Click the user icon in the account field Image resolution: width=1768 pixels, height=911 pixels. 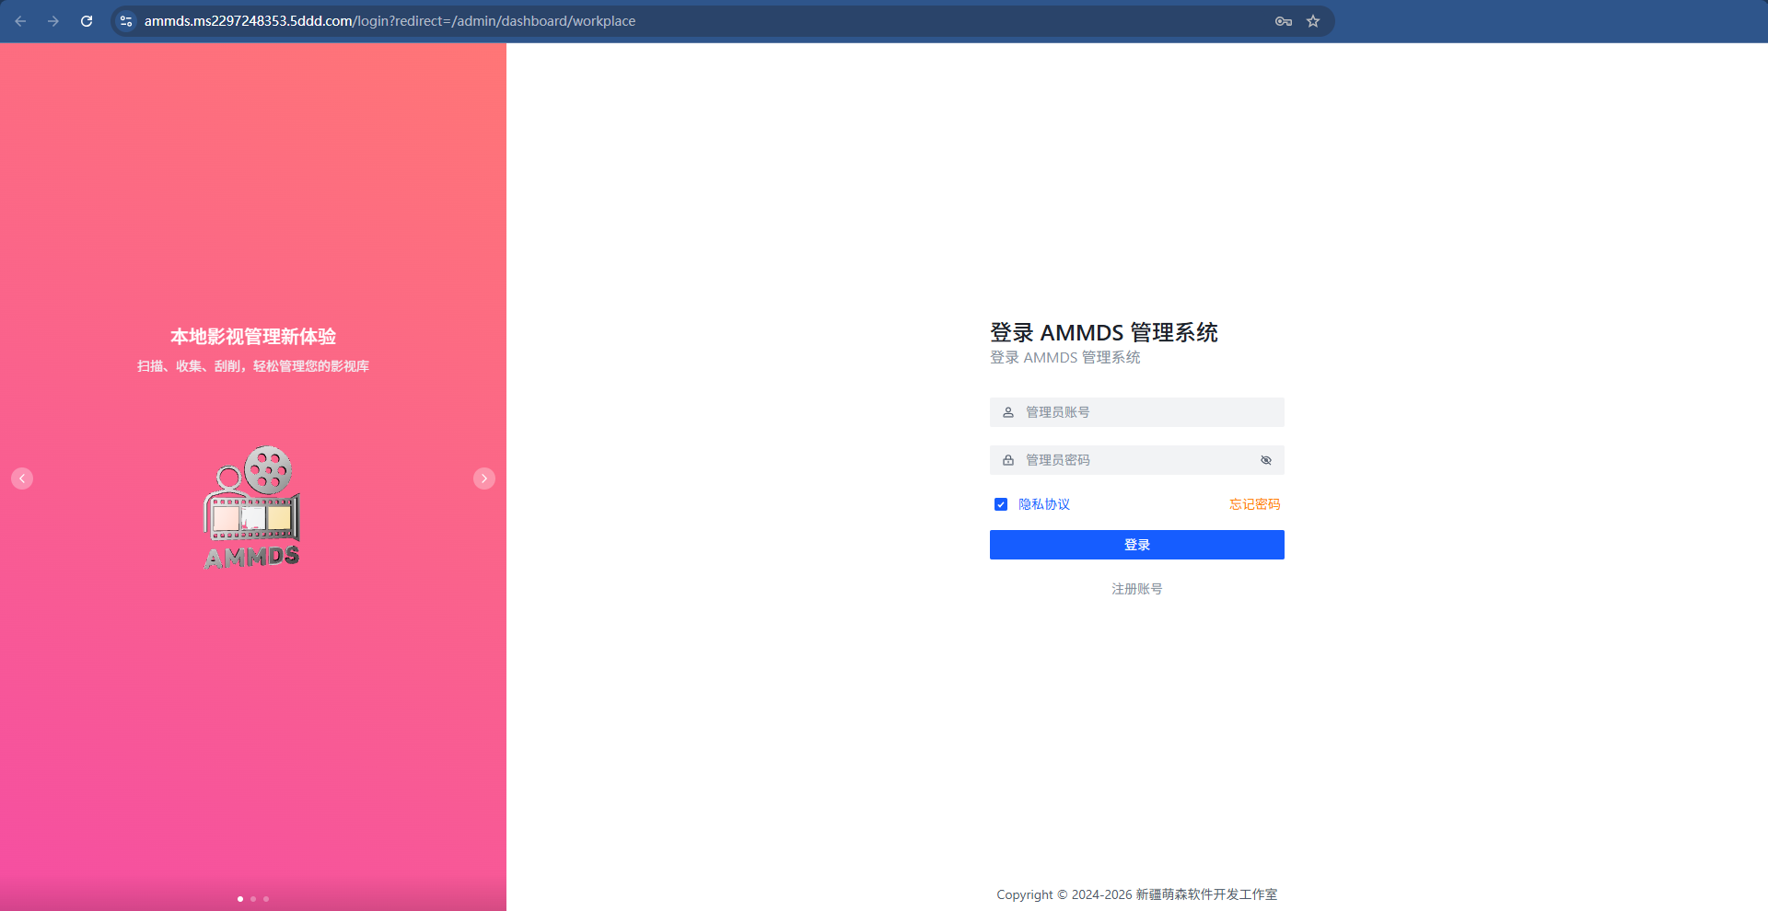click(x=1007, y=412)
